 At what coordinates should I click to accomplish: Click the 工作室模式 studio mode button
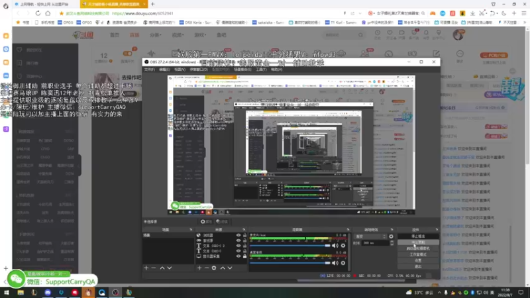click(x=418, y=255)
